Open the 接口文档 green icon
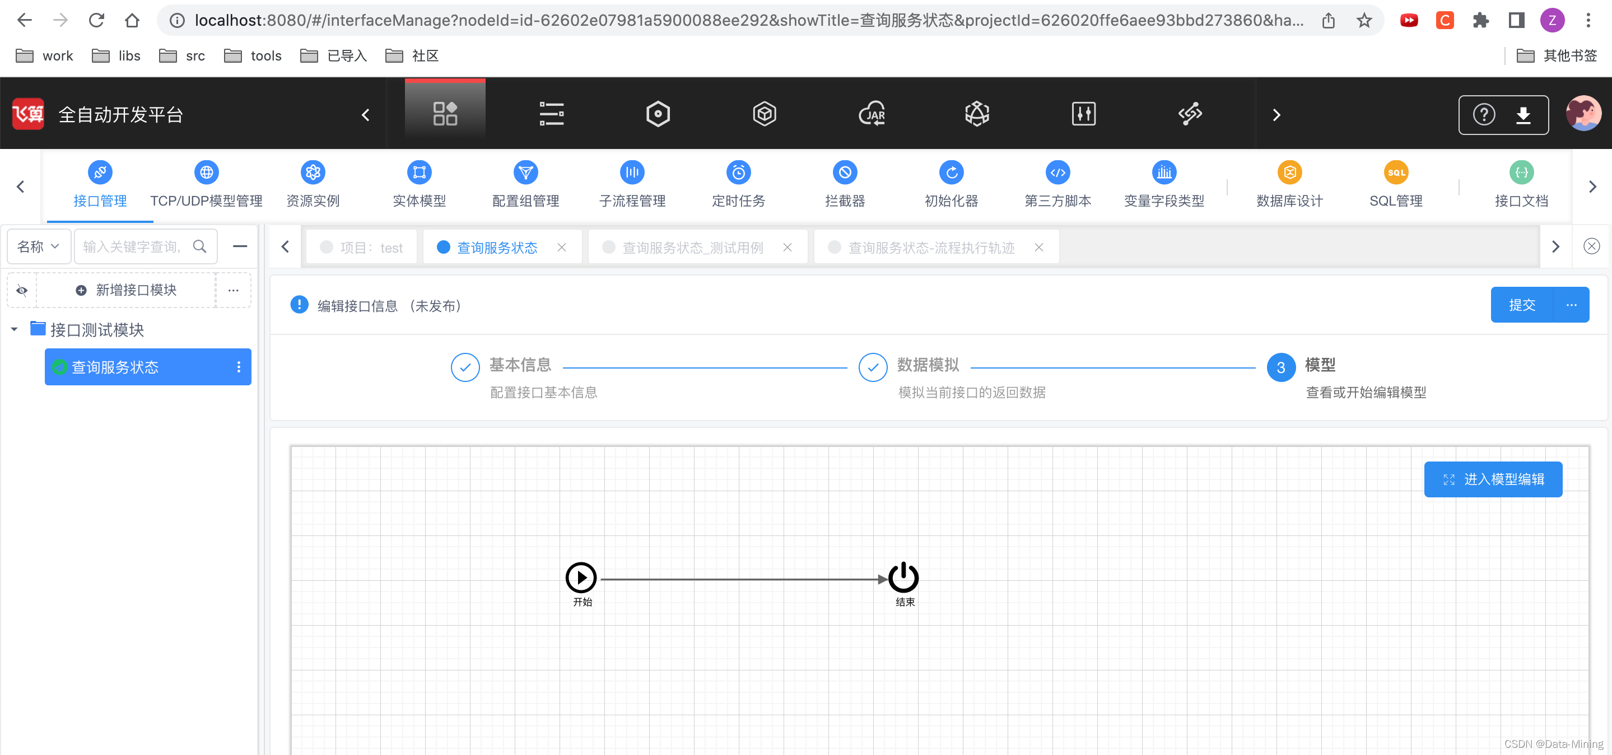 pyautogui.click(x=1521, y=172)
